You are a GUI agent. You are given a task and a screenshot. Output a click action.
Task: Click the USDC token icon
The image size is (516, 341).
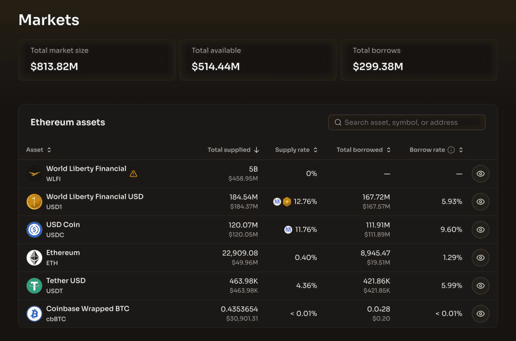click(x=34, y=230)
